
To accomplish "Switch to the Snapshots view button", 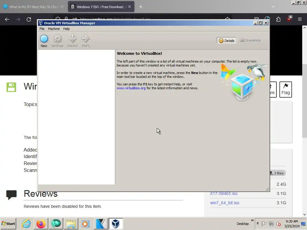I will [250, 40].
